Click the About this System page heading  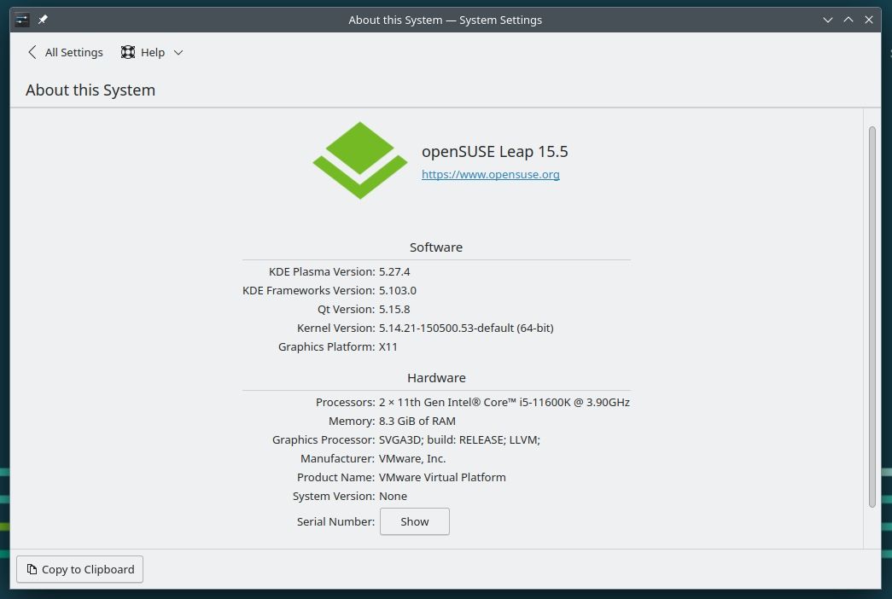[x=90, y=90]
